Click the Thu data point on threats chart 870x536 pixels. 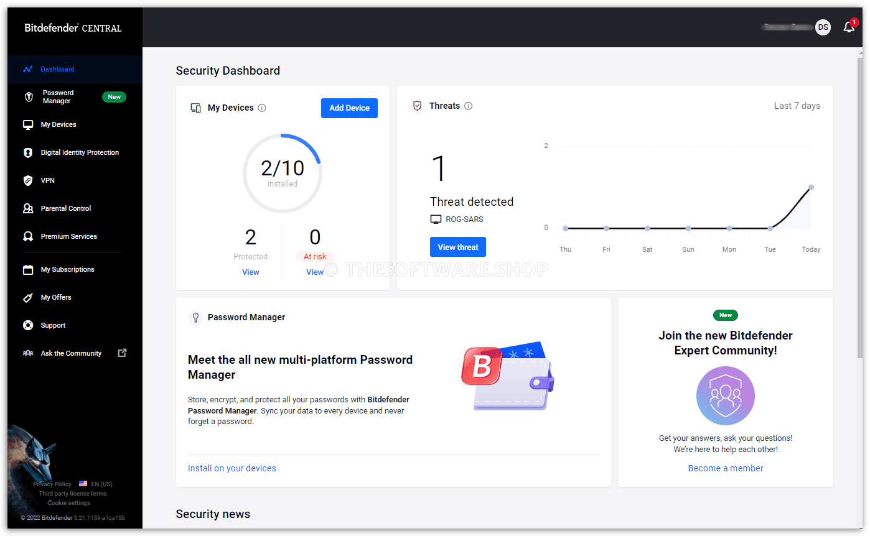click(565, 228)
